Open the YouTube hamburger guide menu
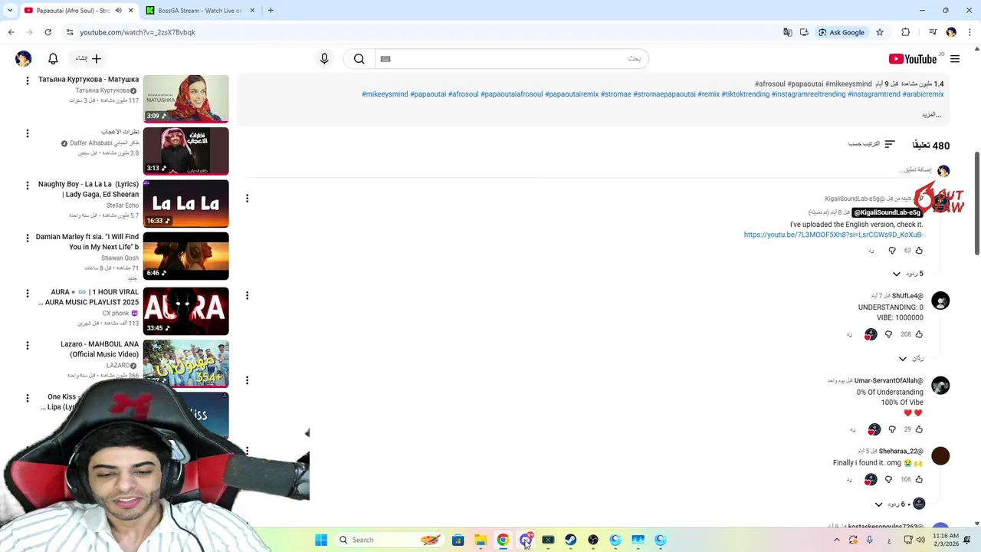 pos(955,59)
